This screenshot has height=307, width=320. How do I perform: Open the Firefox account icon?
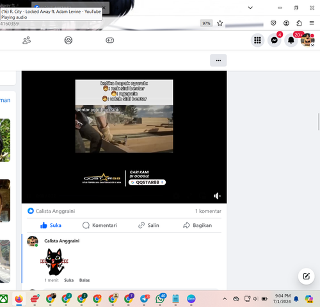pyautogui.click(x=286, y=23)
